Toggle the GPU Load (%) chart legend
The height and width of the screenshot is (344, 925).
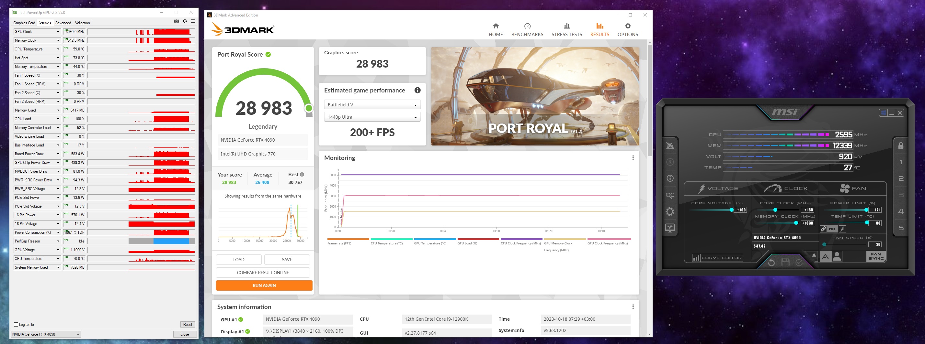478,242
